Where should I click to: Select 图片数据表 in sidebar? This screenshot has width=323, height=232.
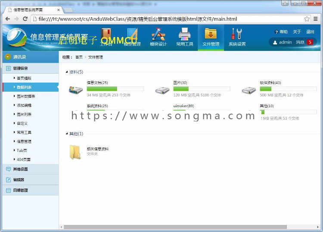[x=26, y=96]
